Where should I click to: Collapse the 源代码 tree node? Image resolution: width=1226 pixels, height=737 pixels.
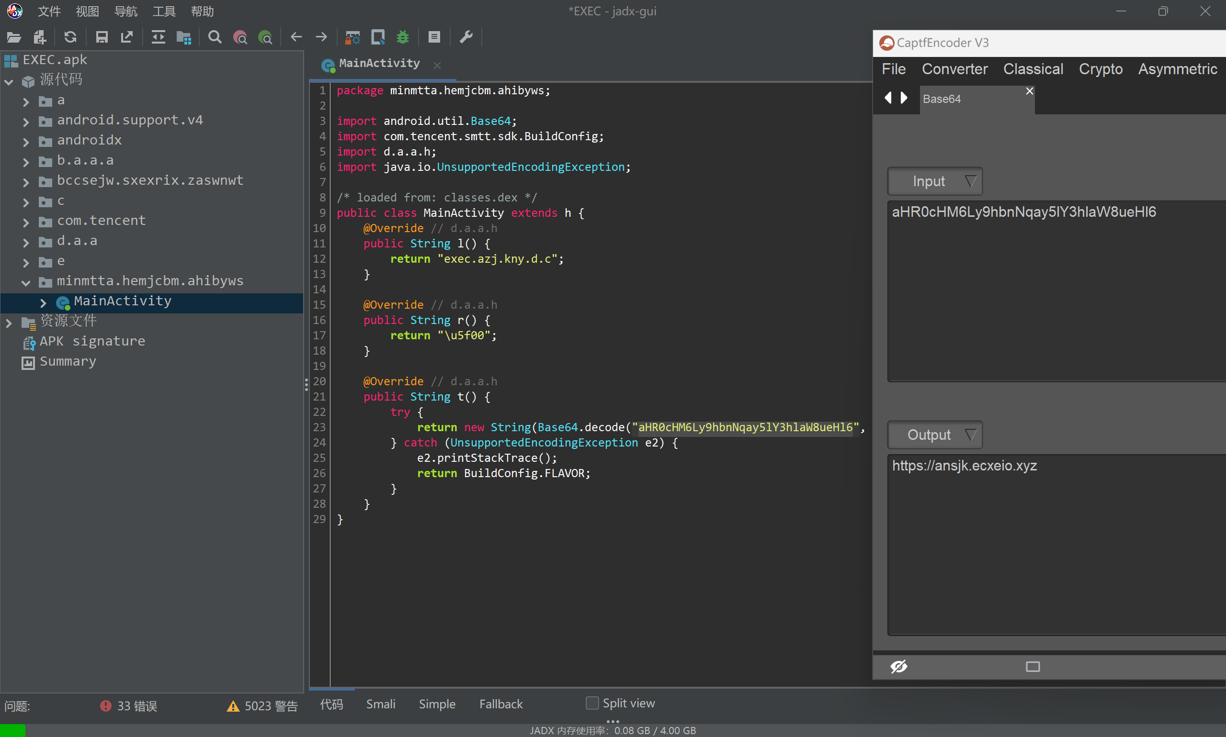pos(9,81)
